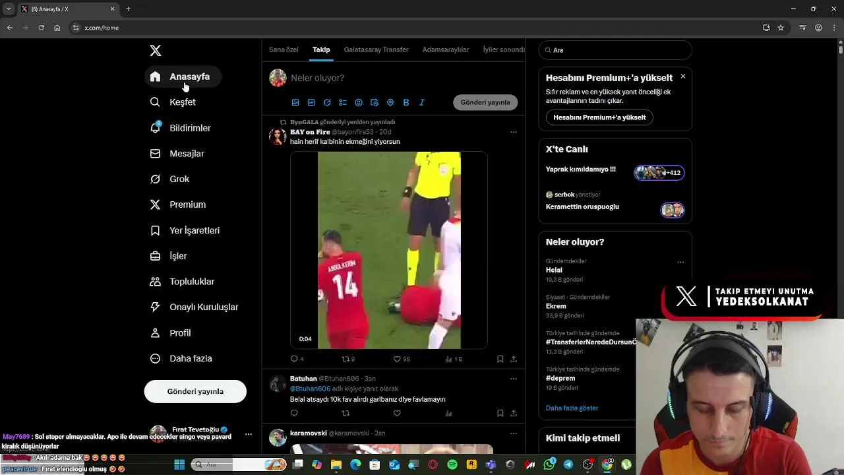Screen dimensions: 844x475
Task: Go to Anasayfa home
Action: [x=183, y=77]
